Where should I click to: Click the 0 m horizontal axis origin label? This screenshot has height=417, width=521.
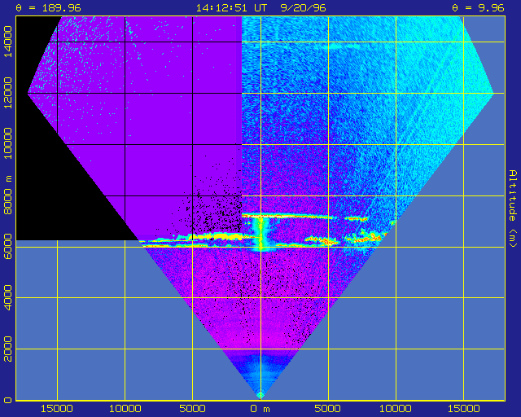tap(260, 409)
